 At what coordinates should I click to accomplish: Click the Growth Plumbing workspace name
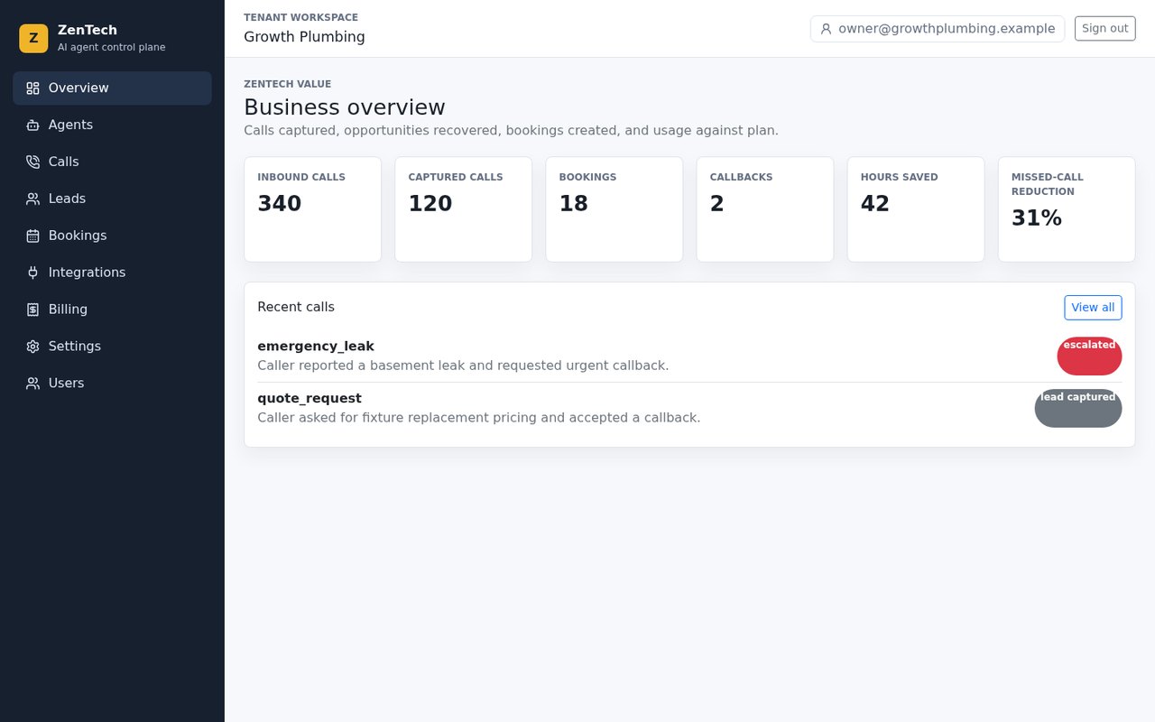pos(304,37)
